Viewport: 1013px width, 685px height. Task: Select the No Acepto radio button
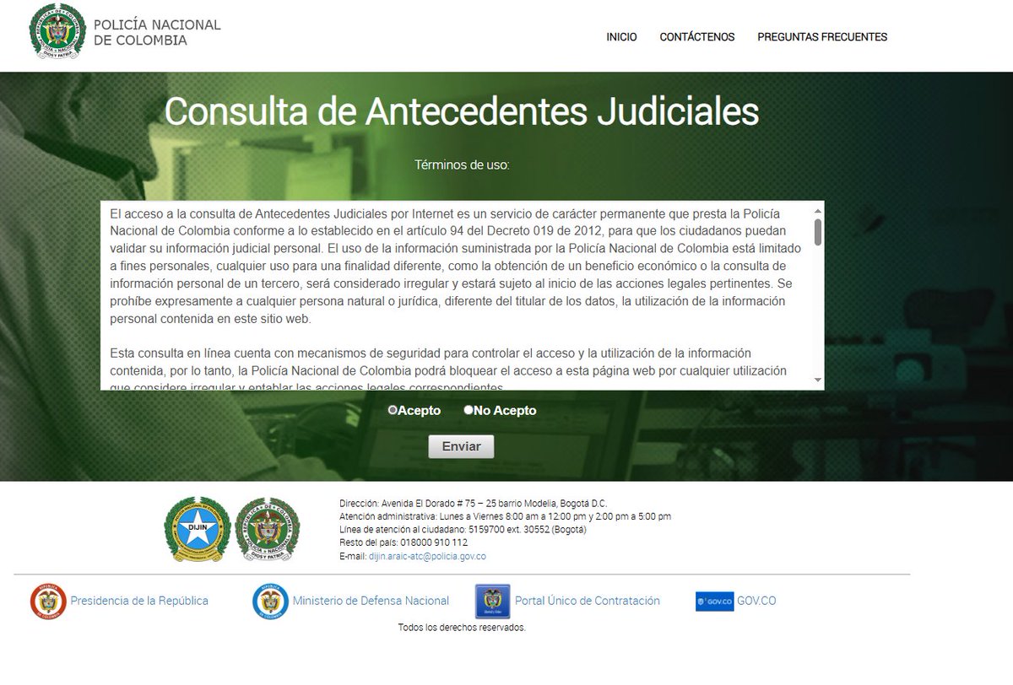[468, 410]
